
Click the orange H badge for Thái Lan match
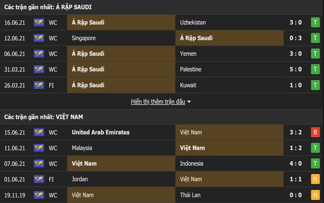(314, 195)
